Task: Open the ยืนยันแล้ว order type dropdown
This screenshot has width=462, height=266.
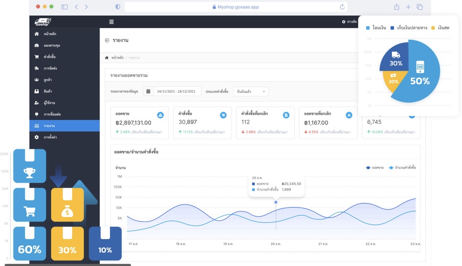Action: coord(251,92)
